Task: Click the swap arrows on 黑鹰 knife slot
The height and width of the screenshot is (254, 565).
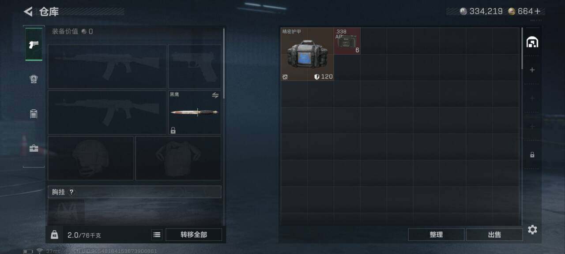Action: (x=215, y=95)
